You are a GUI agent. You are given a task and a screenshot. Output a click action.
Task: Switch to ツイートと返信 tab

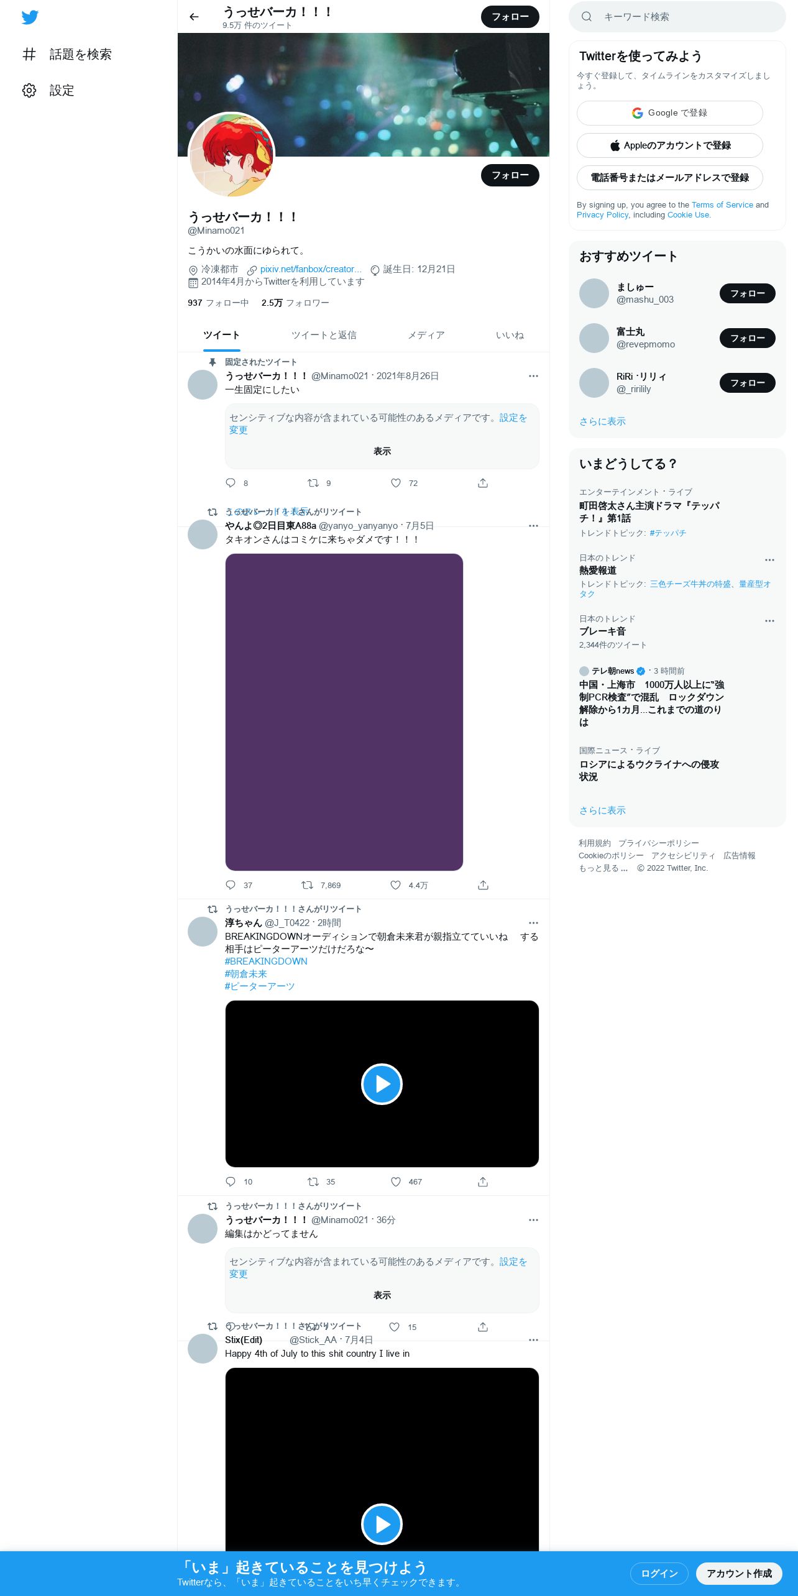[324, 335]
